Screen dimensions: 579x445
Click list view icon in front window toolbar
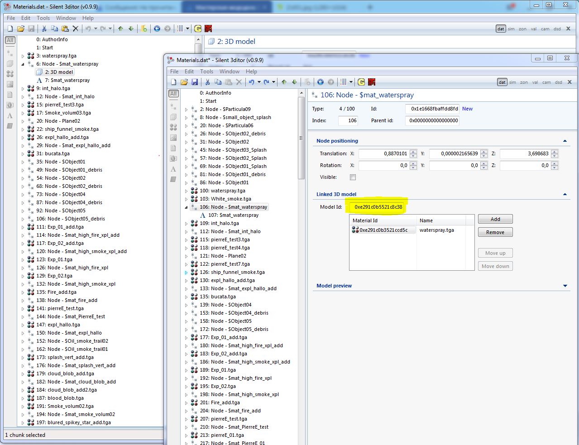344,82
